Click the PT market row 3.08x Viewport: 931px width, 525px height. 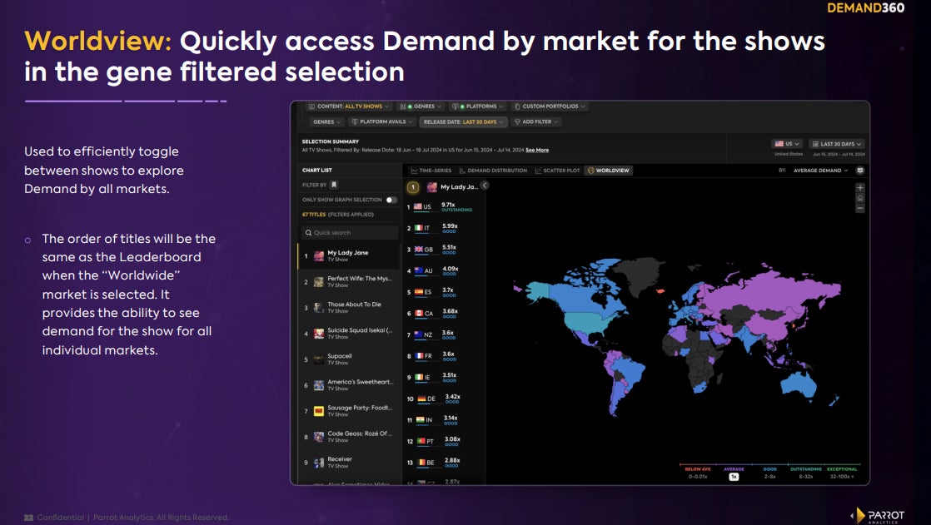(x=442, y=441)
